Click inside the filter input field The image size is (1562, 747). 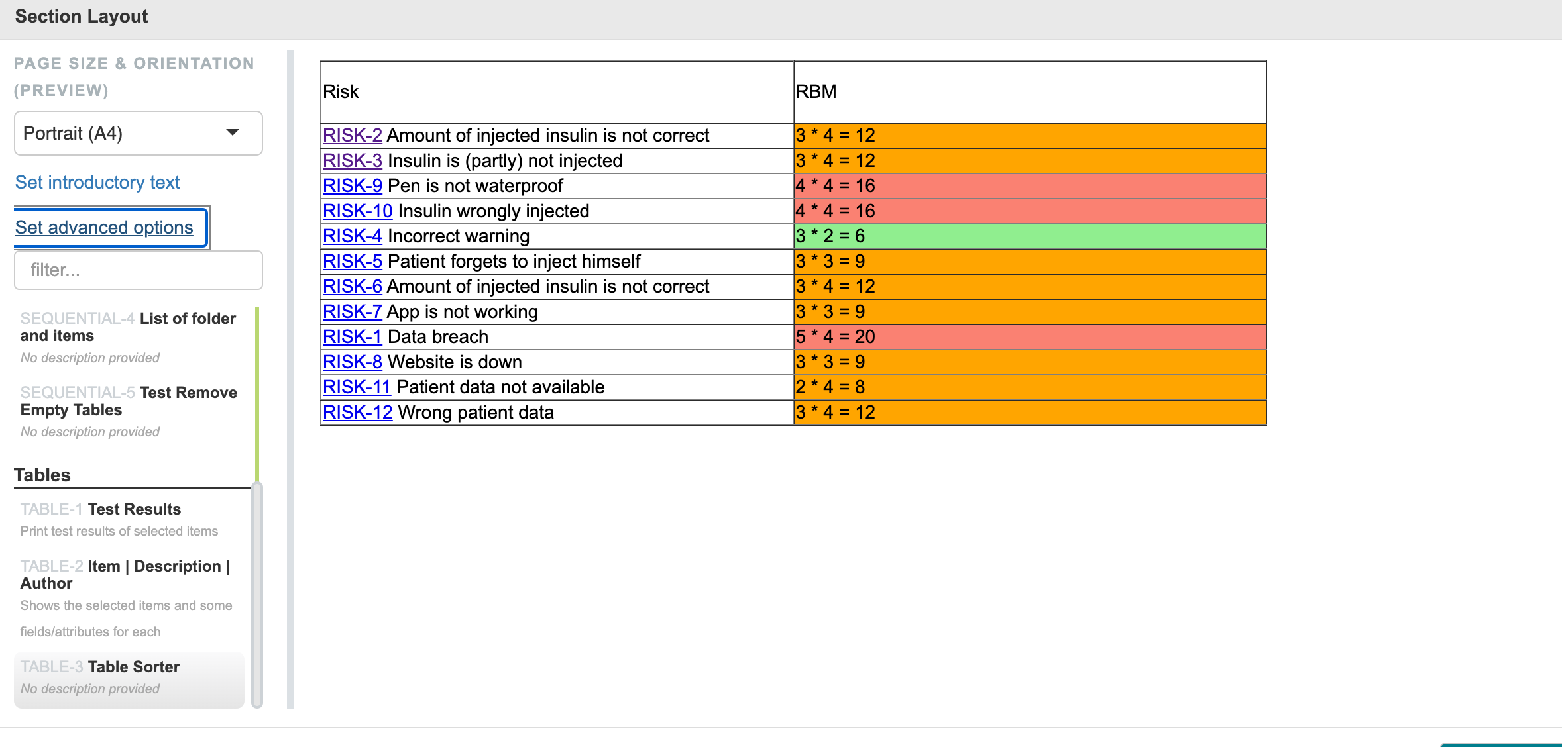click(x=137, y=270)
